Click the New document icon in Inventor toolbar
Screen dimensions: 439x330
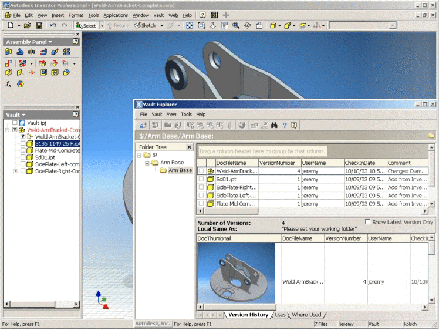(11, 25)
